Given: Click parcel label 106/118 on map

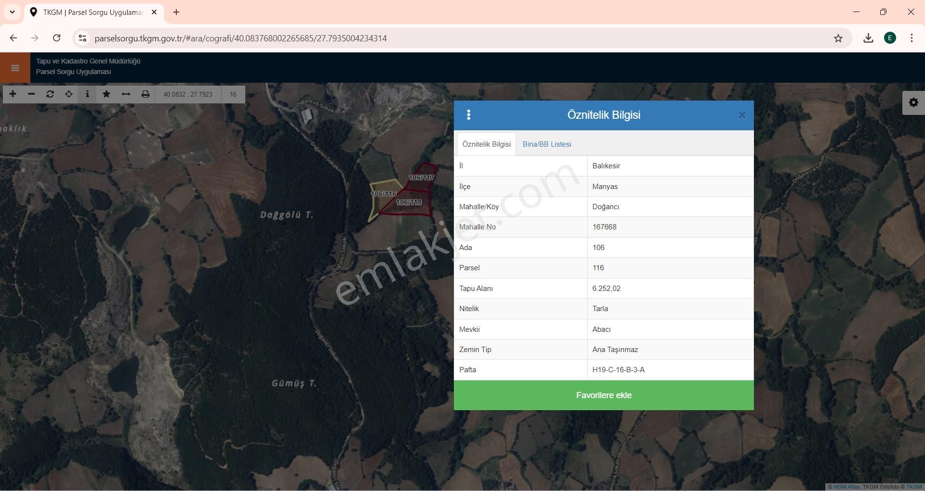Looking at the screenshot, I should (409, 202).
